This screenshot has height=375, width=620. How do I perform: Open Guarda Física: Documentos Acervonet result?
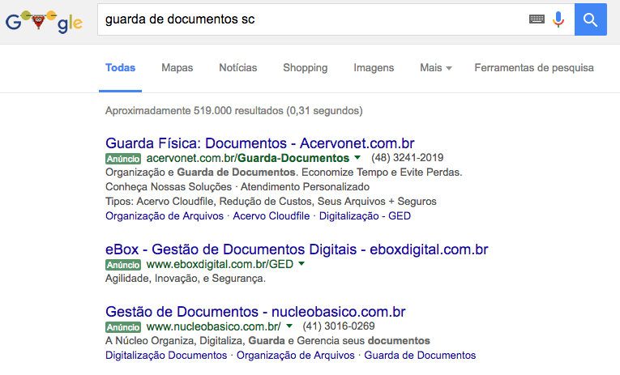pyautogui.click(x=260, y=143)
